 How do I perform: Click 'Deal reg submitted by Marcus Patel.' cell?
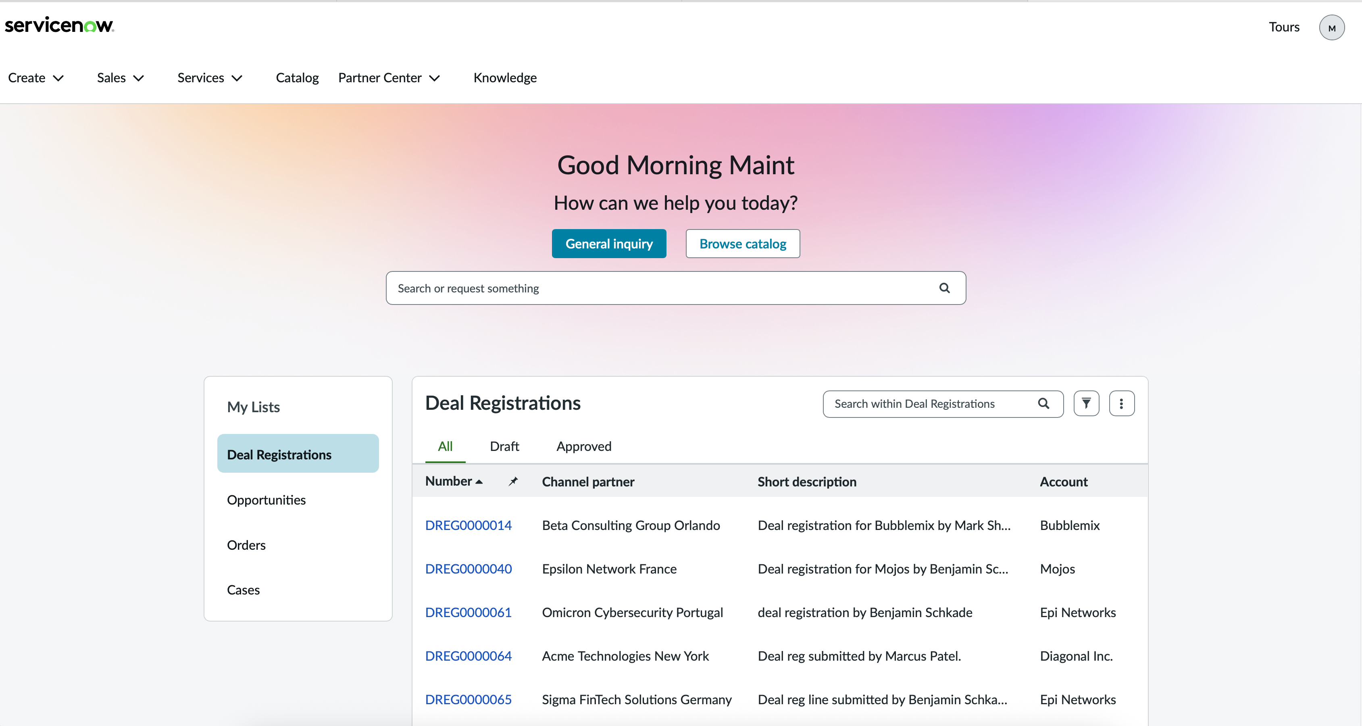pyautogui.click(x=859, y=656)
